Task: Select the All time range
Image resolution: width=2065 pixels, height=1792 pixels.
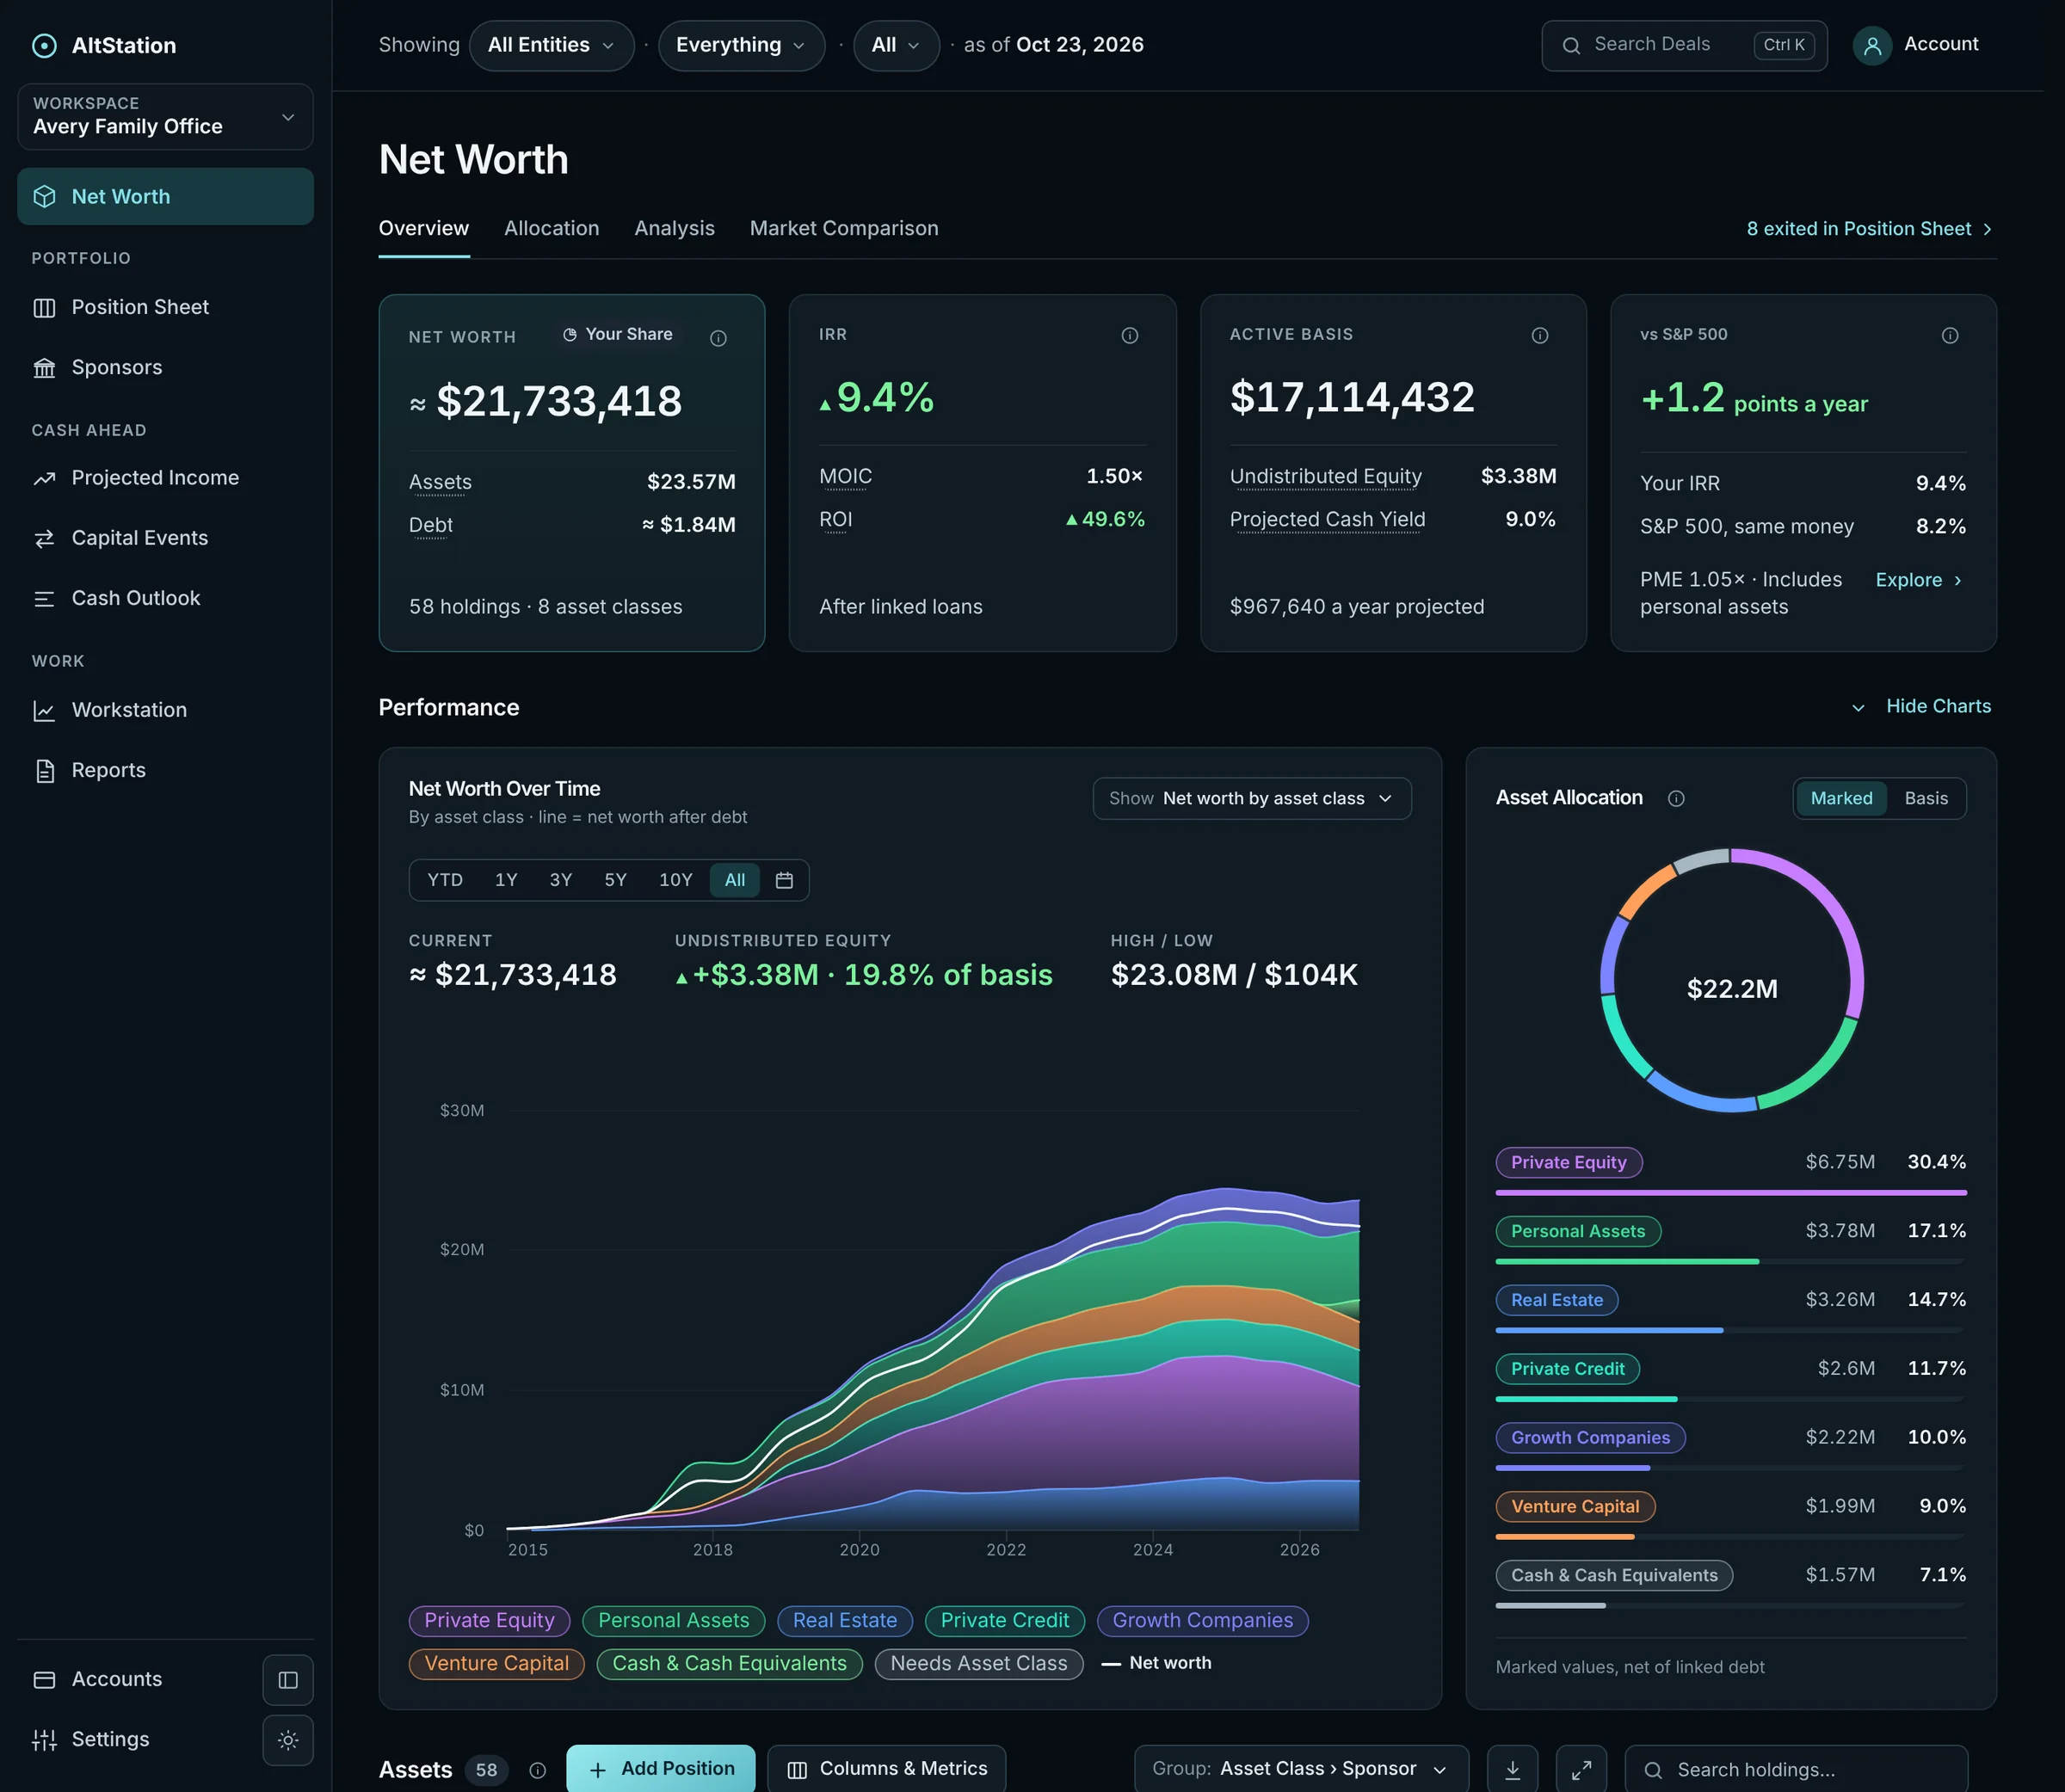Action: (x=735, y=880)
